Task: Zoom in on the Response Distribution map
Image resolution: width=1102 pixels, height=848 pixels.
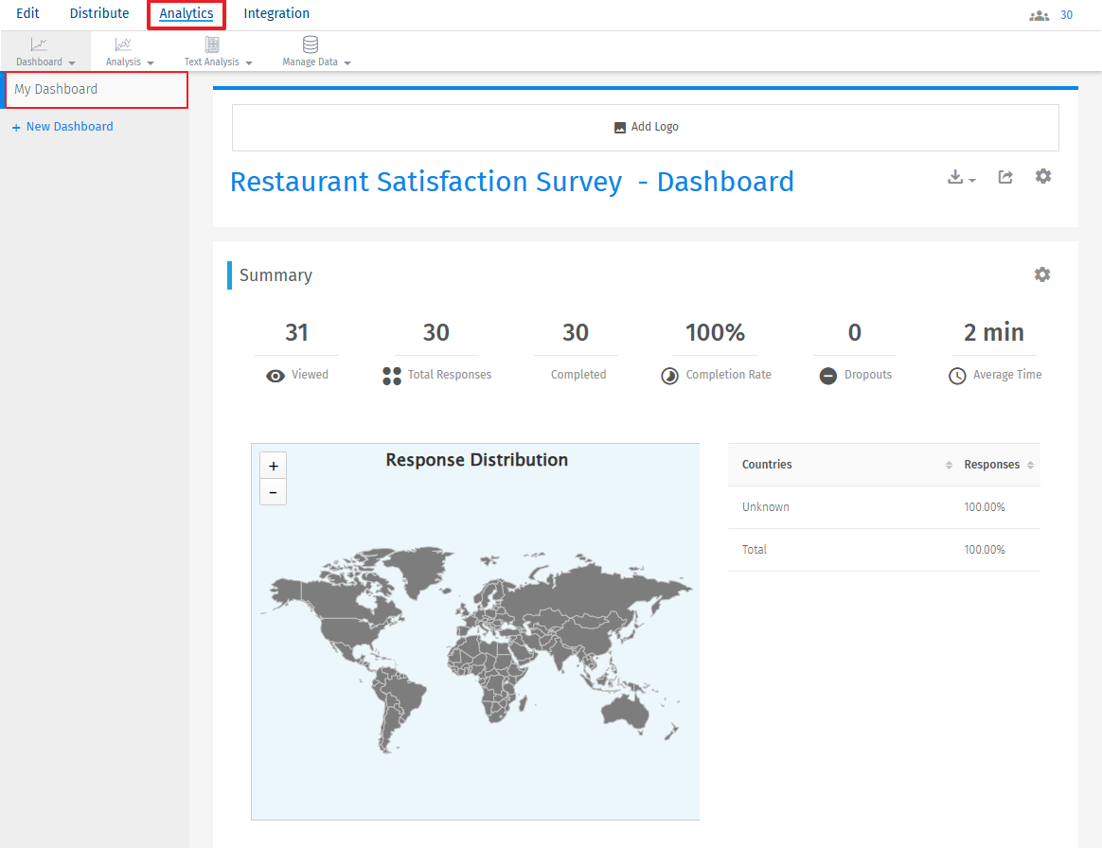Action: click(x=273, y=465)
